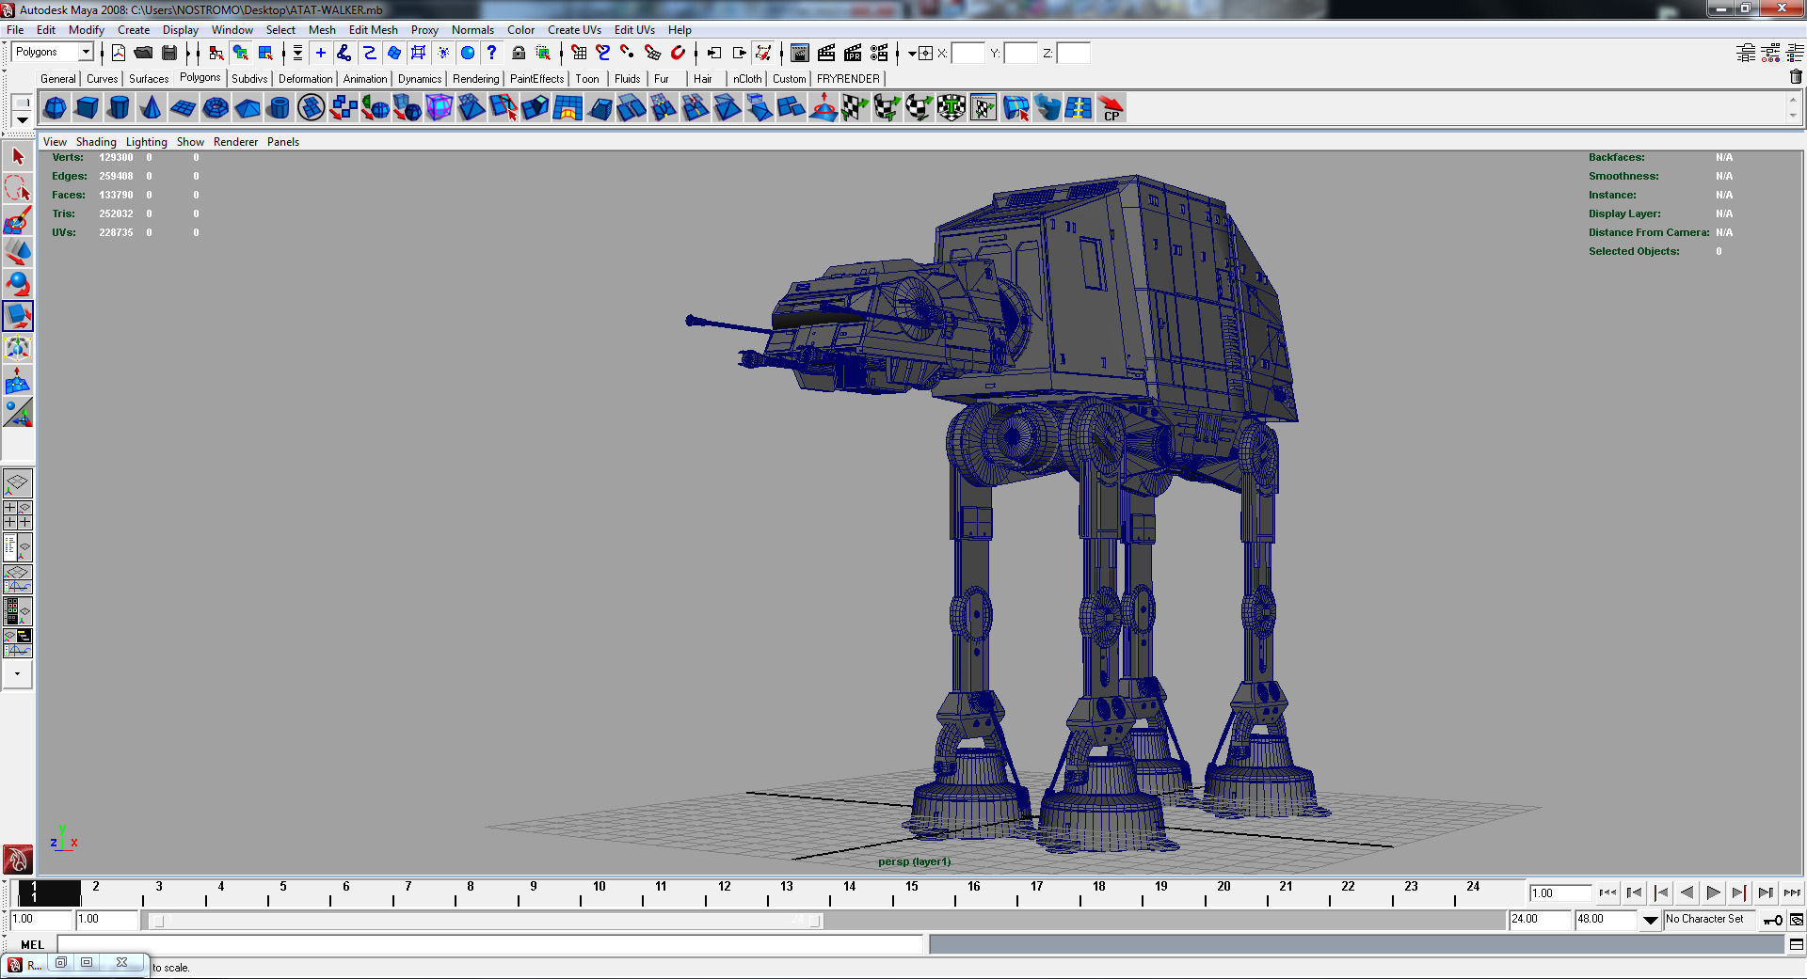The image size is (1807, 979).
Task: Switch to the FRYRENDER shelf tab
Action: click(848, 79)
